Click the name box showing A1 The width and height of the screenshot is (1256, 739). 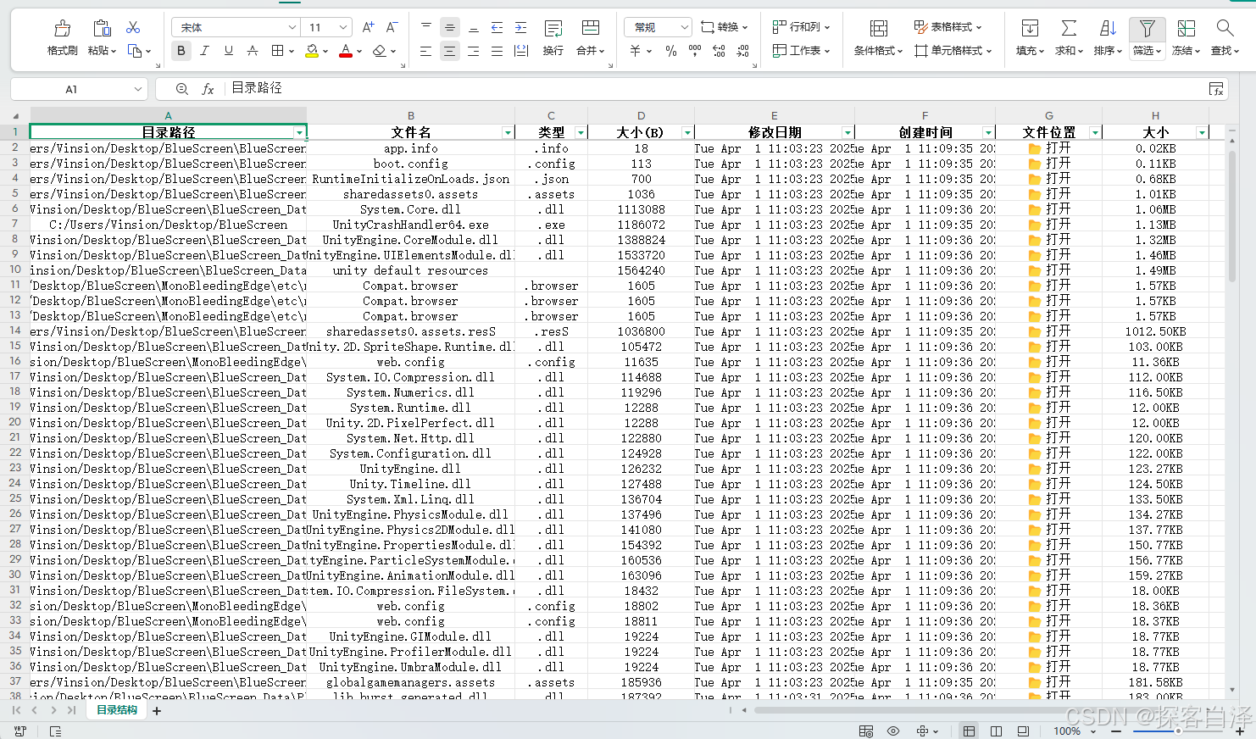80,89
